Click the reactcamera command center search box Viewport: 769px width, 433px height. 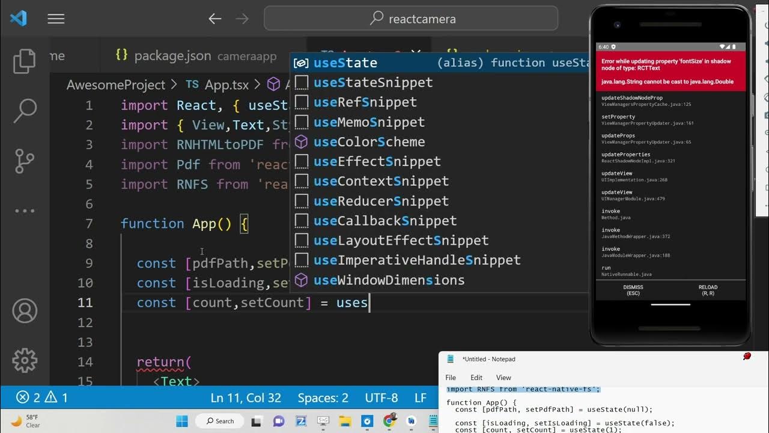pyautogui.click(x=411, y=19)
